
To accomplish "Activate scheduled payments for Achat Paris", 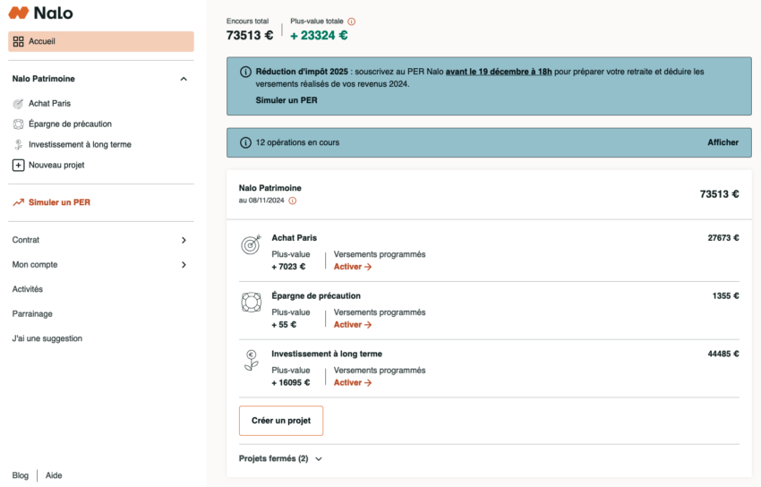I will pyautogui.click(x=352, y=267).
